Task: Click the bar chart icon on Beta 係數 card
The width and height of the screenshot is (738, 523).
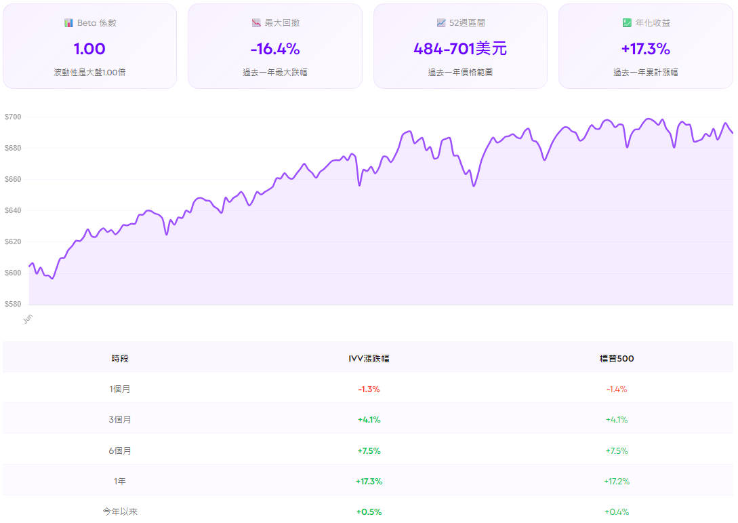Action: (x=68, y=22)
